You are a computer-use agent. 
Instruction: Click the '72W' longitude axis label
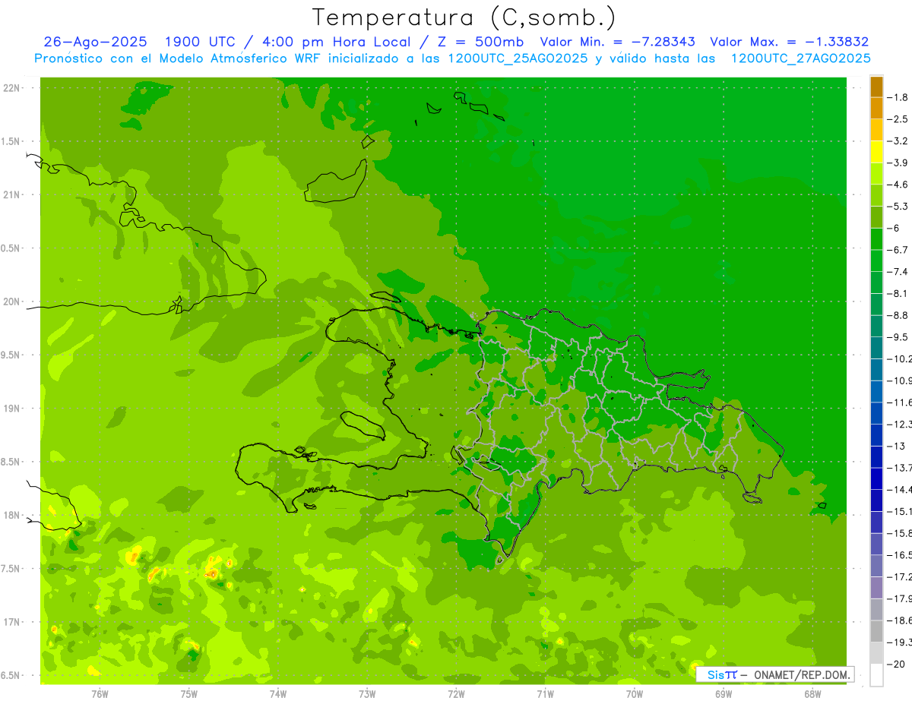456,694
